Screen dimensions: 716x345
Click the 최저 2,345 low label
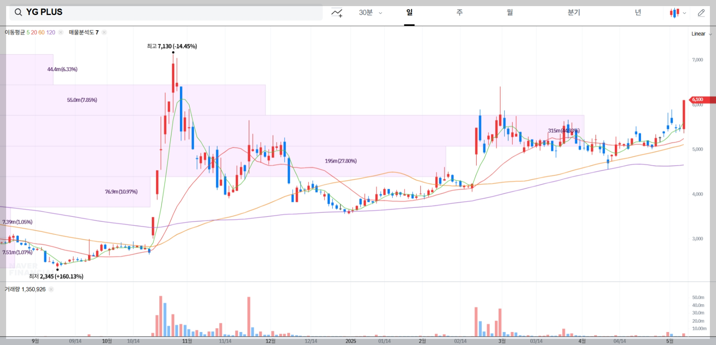(x=56, y=276)
